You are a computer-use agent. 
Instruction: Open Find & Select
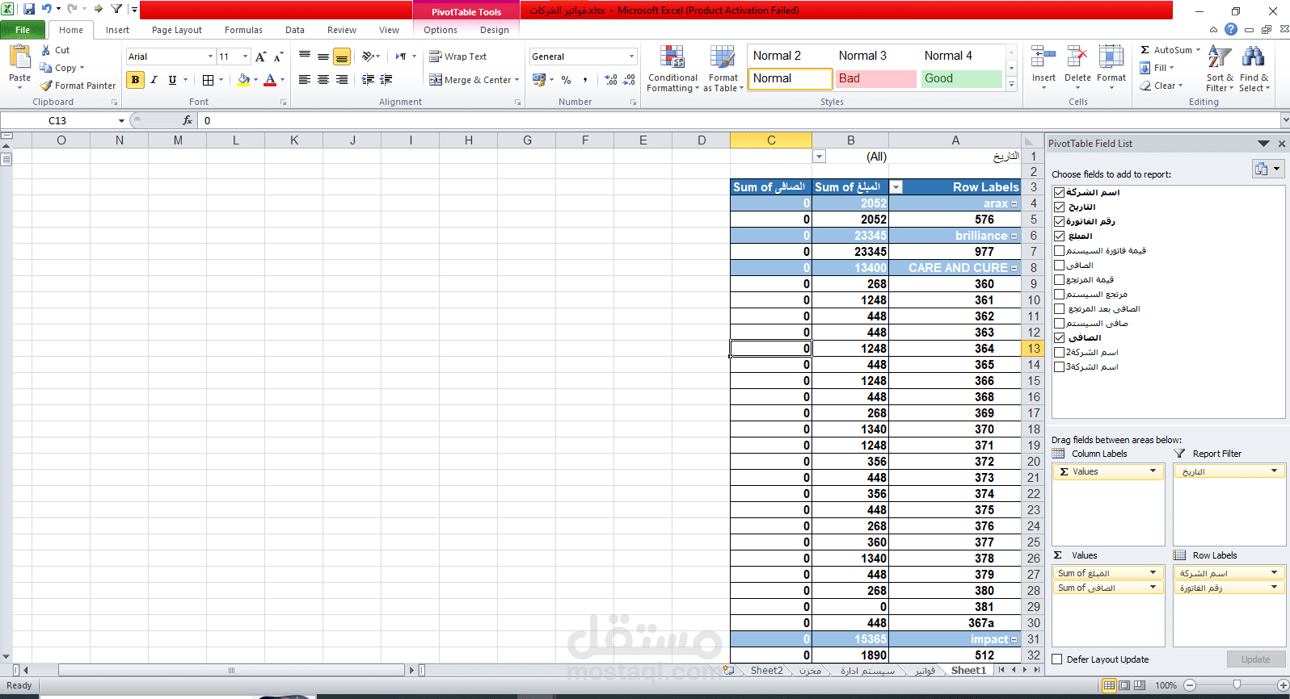[x=1254, y=69]
